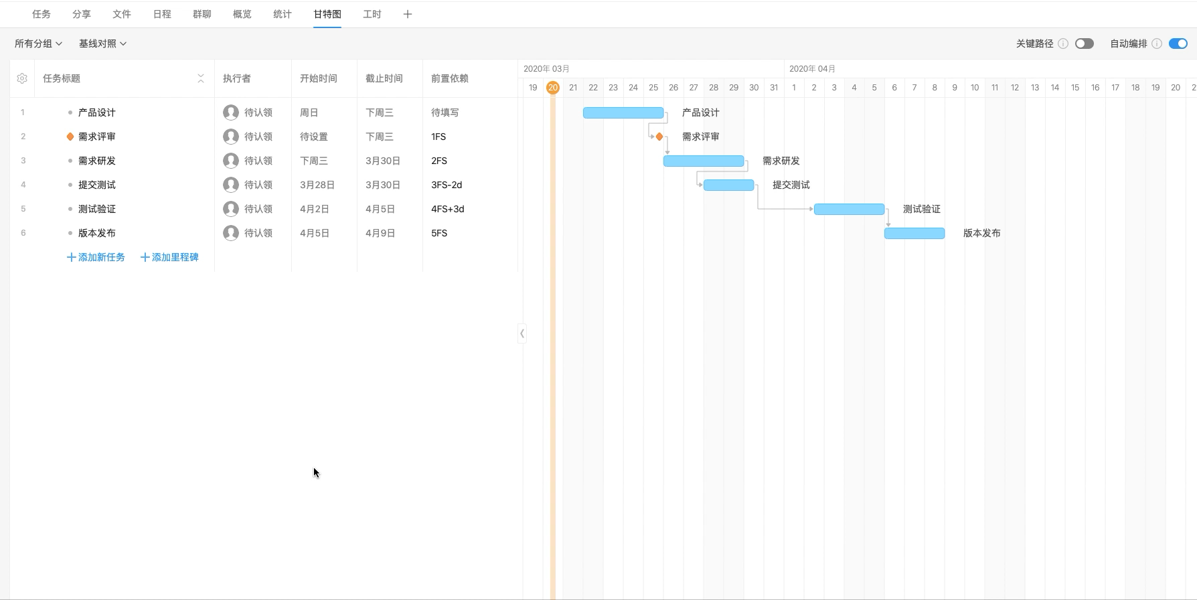Click today's date marker 20 in timeline

[x=553, y=88]
